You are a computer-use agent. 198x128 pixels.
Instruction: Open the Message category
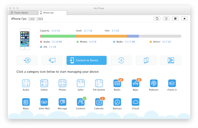point(62,102)
